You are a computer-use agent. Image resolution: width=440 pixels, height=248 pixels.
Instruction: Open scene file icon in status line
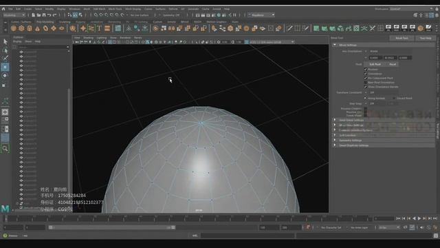coord(38,15)
